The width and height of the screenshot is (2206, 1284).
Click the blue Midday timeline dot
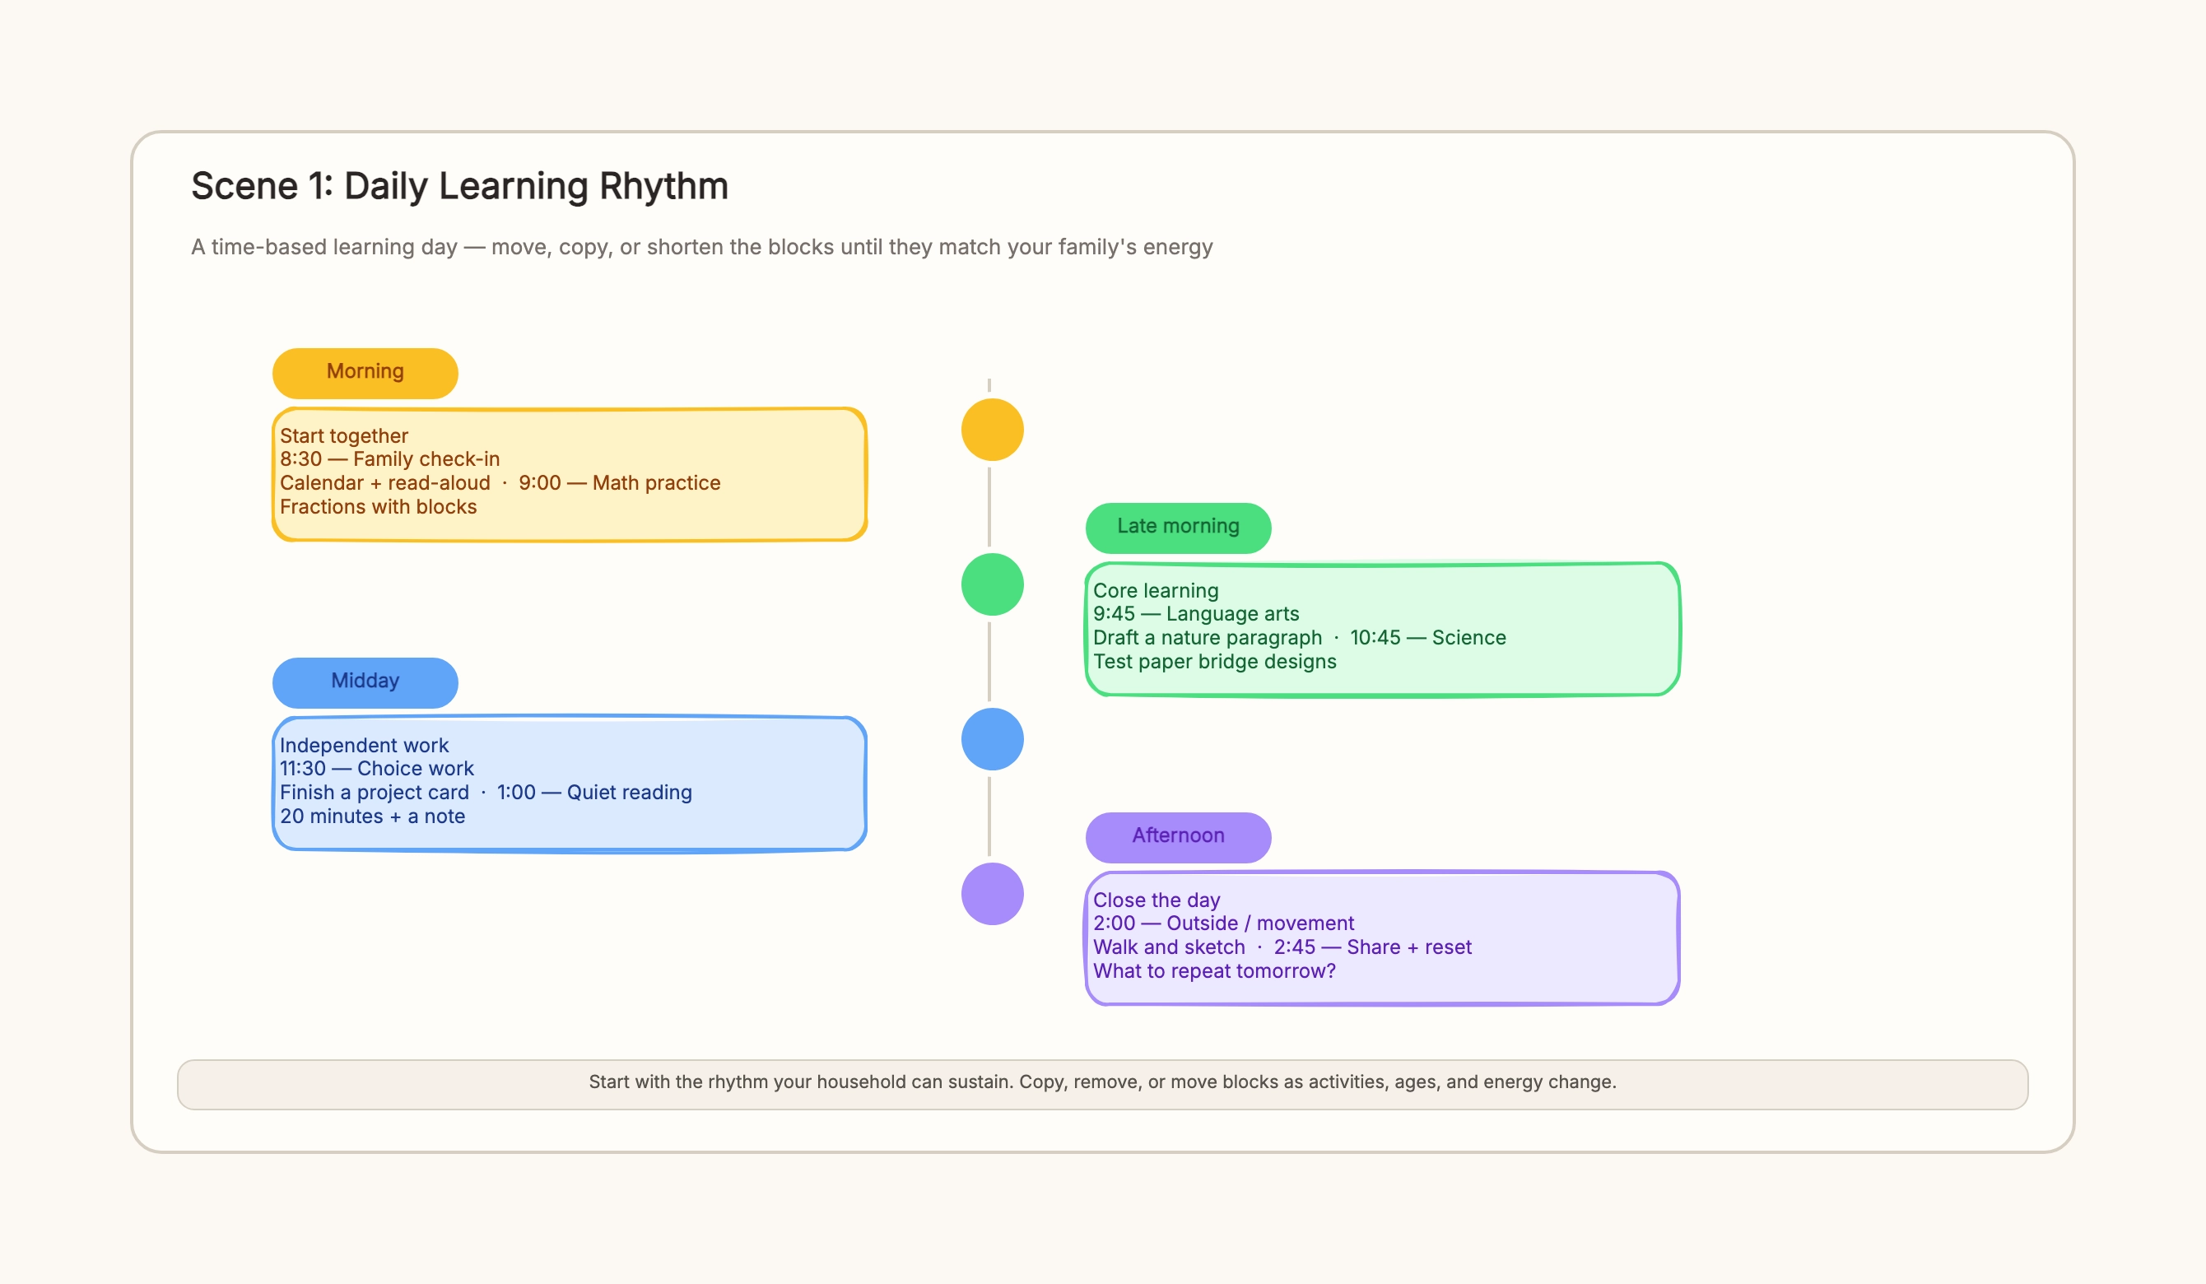click(x=992, y=740)
